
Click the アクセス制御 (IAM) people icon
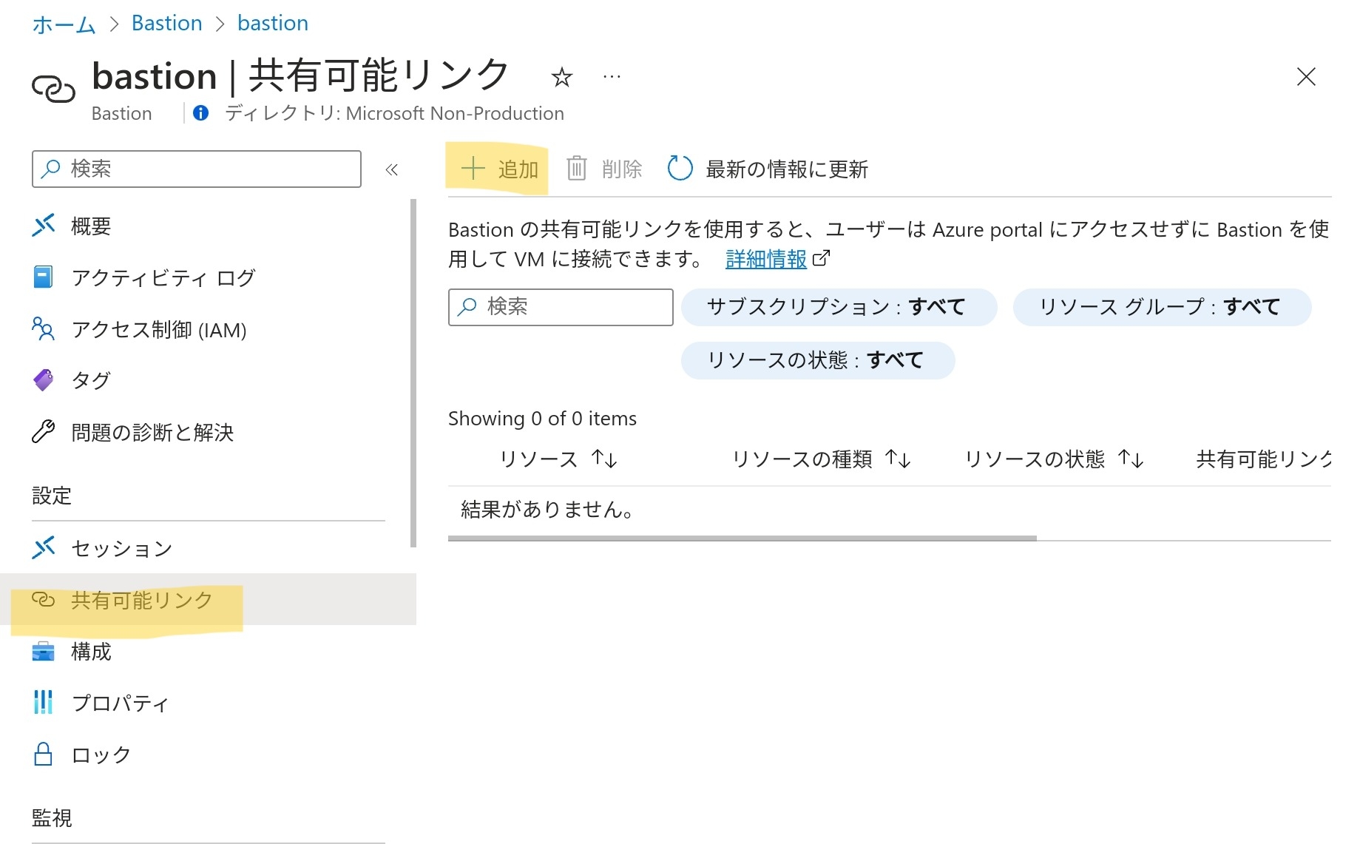[x=43, y=328]
